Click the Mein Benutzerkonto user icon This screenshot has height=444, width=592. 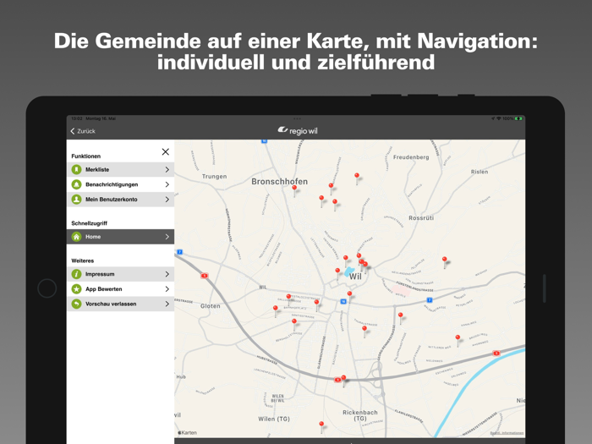click(77, 199)
